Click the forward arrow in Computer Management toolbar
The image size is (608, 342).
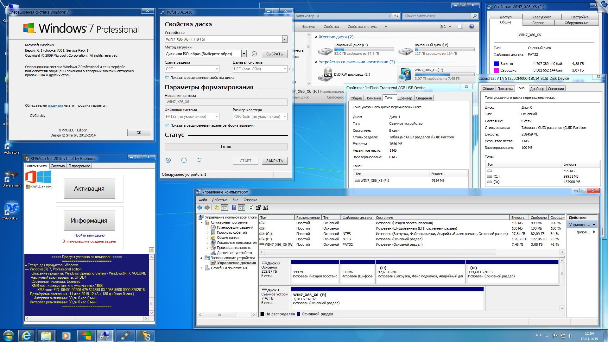click(207, 207)
